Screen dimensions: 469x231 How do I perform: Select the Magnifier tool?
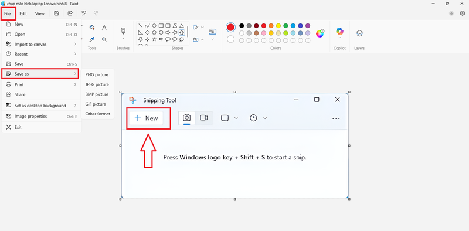pyautogui.click(x=104, y=39)
